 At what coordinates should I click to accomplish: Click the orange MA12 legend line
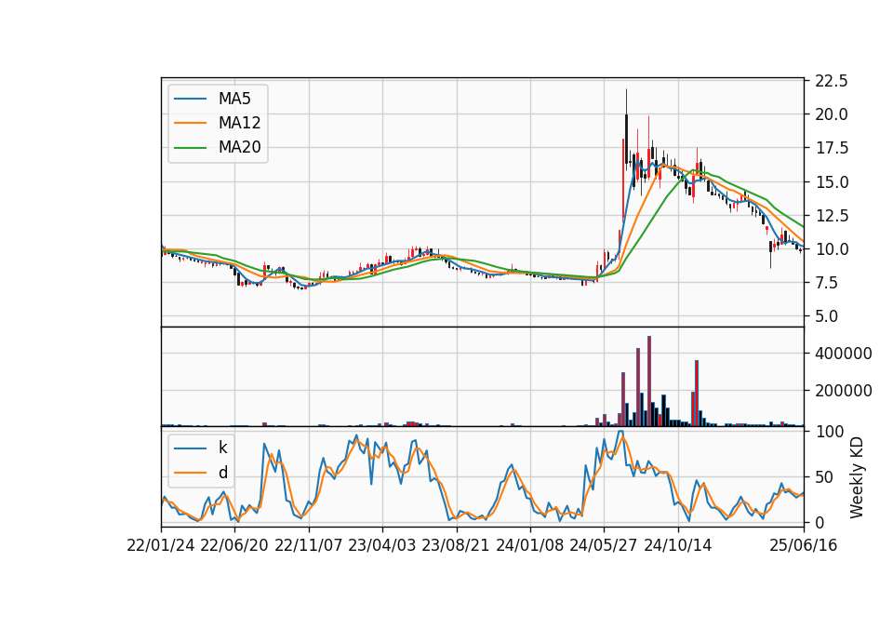[x=190, y=123]
